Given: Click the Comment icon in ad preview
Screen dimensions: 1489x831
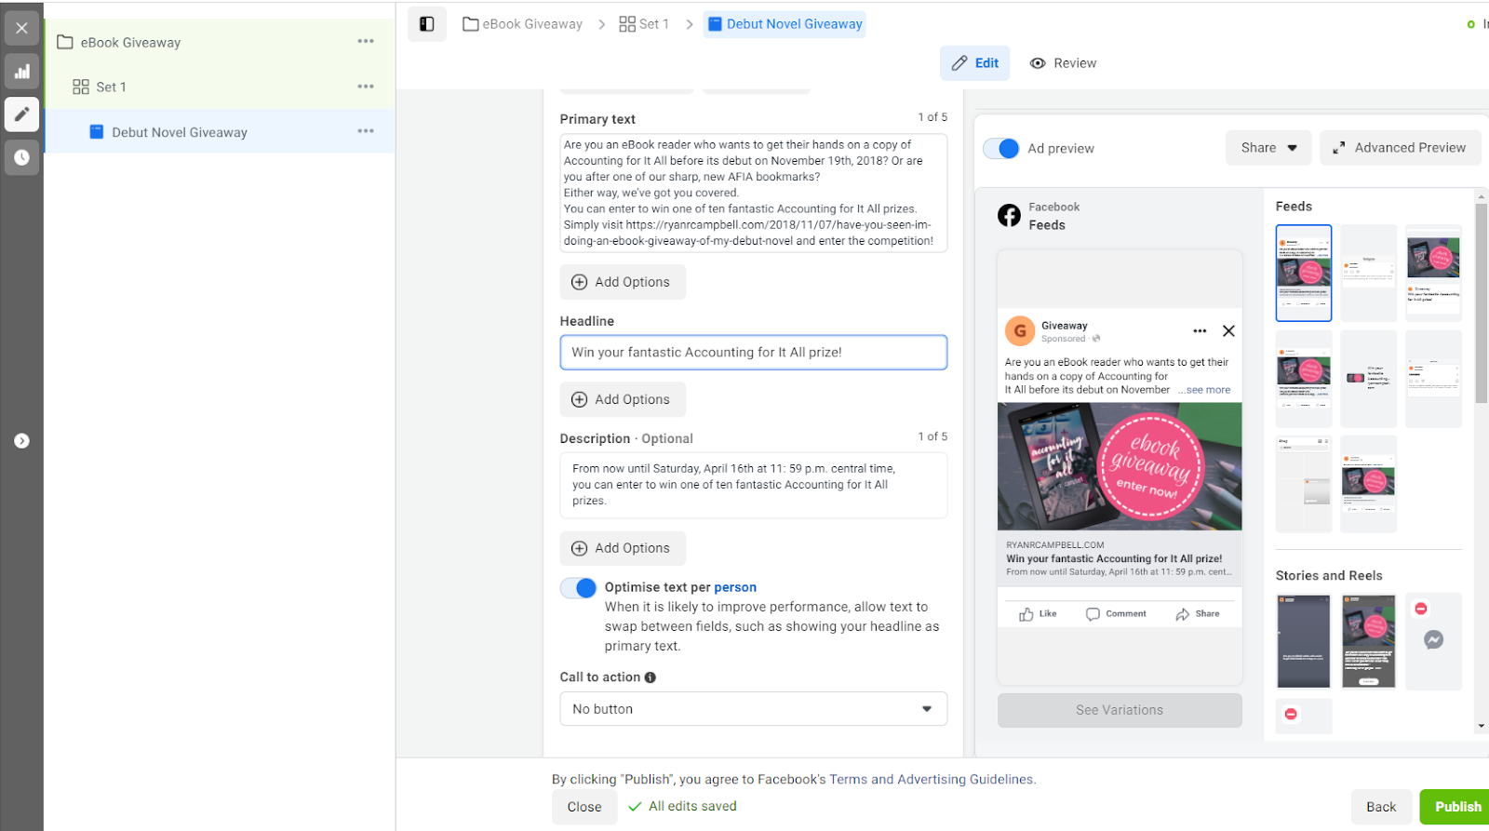Looking at the screenshot, I should (1093, 614).
